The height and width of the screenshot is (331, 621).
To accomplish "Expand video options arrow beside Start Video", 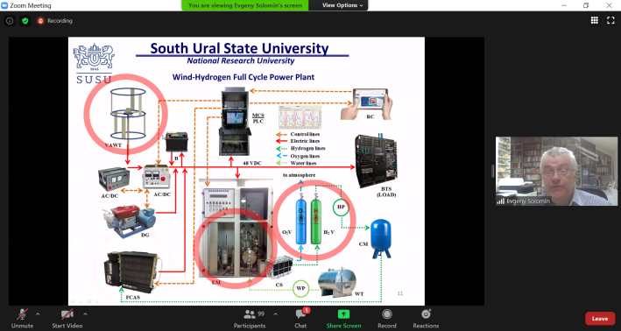I will pyautogui.click(x=85, y=314).
